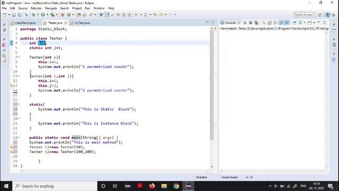Image resolution: width=339 pixels, height=191 pixels.
Task: Click the Console Terminate square icon
Action: pyautogui.click(x=245, y=23)
